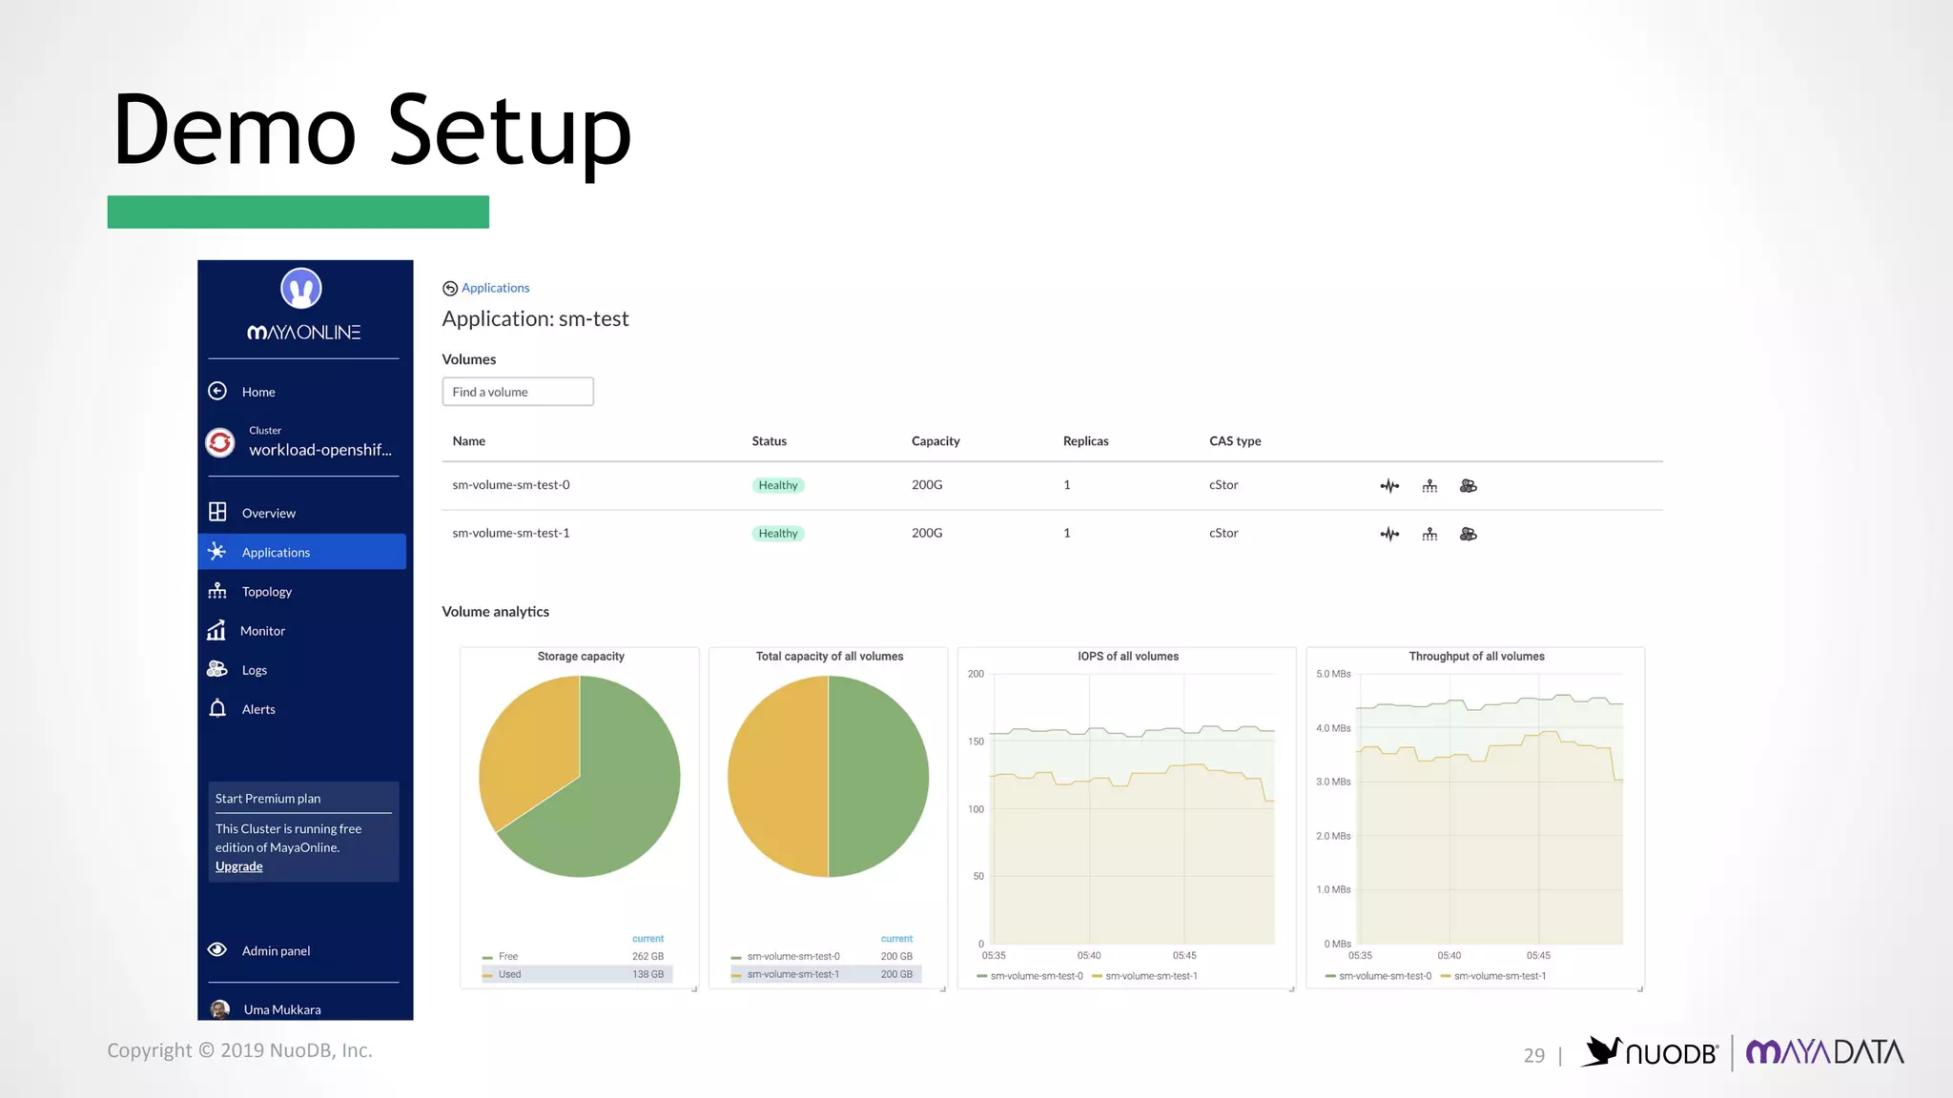The height and width of the screenshot is (1098, 1953).
Task: Click the Healthy badge for sm-volume-sm-test-0
Action: coord(778,485)
